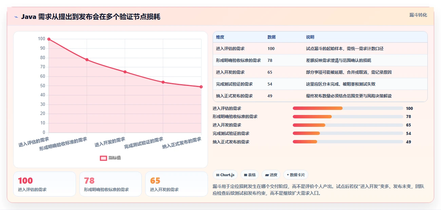Click table cell 纳入正式发布的需求

(x=234, y=96)
